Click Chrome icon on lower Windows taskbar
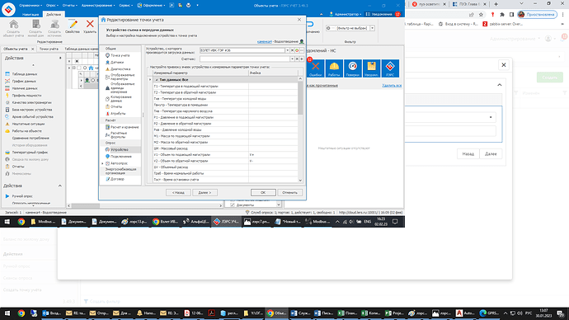569x320 pixels. tap(21, 313)
